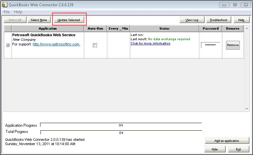Viewport: 253px width, 155px height.
Task: Click the Select None button
Action: (x=39, y=20)
